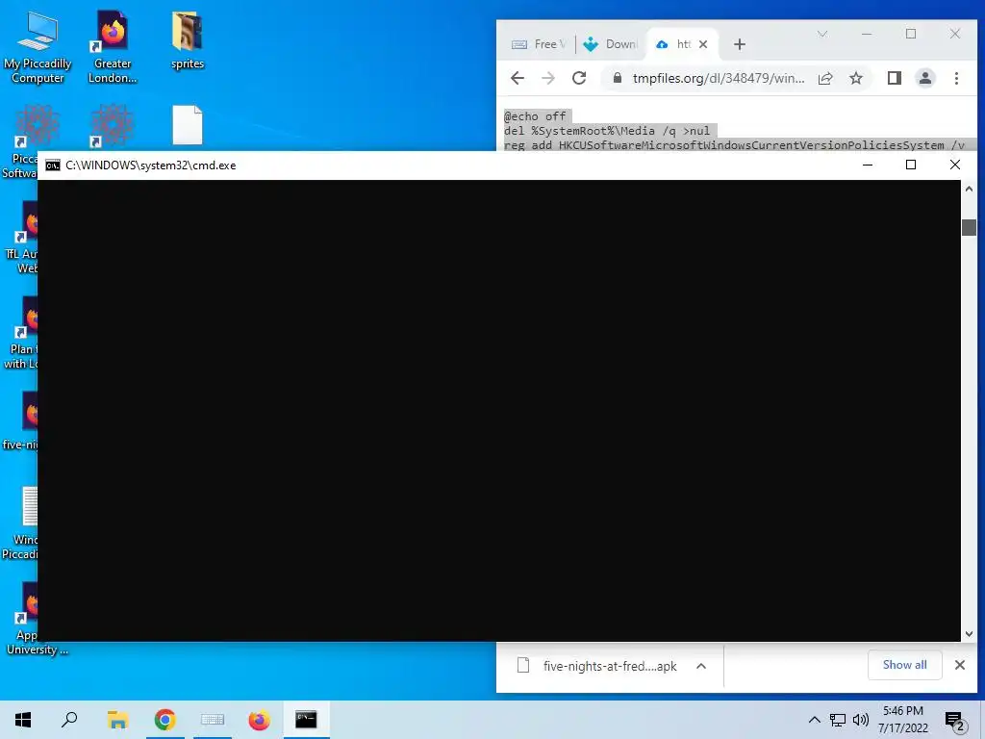Bookmark this tab with star icon

coord(855,78)
